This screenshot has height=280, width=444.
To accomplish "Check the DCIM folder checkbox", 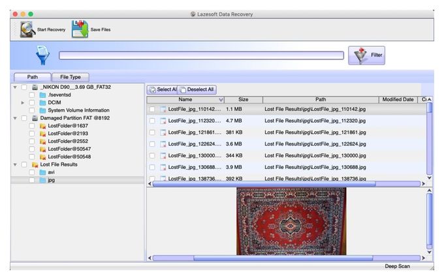I will click(32, 102).
